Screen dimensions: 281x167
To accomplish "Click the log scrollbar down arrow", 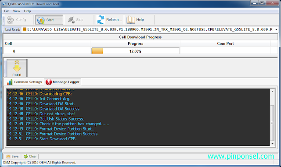I will [x=272, y=144].
